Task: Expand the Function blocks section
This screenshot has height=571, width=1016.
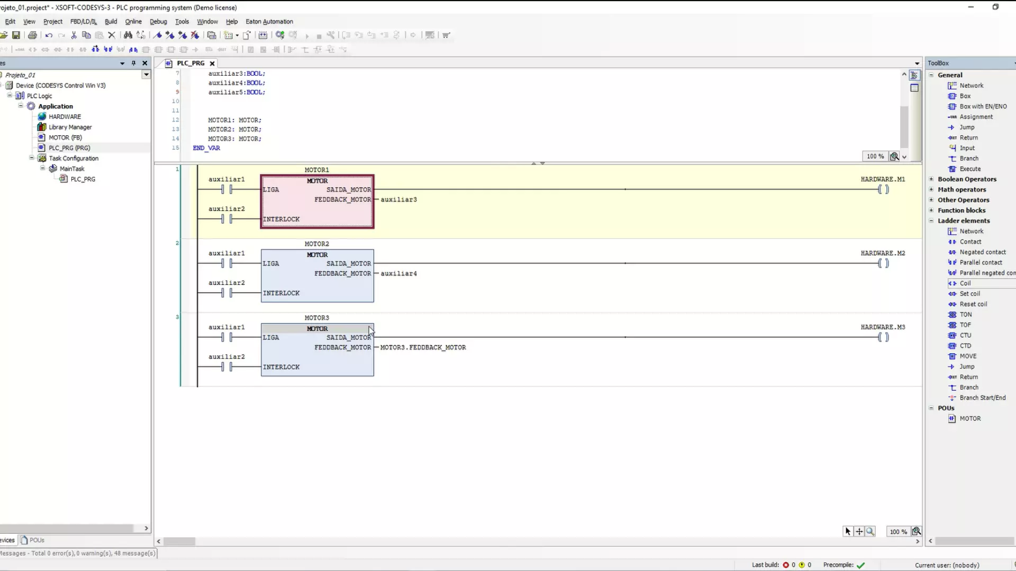Action: coord(931,210)
